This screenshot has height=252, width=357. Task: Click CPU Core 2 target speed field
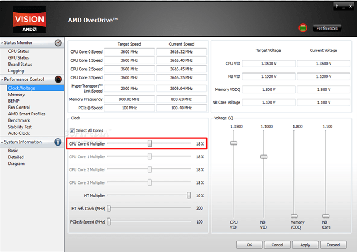tap(129, 69)
